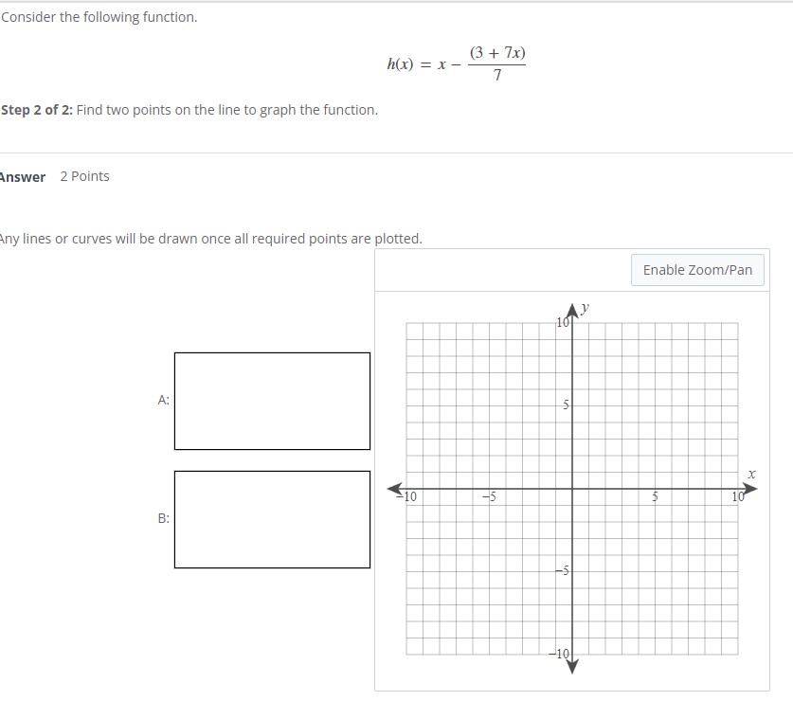This screenshot has height=701, width=793.
Task: Plot a point at negative 5 on y-axis
Action: (x=572, y=571)
